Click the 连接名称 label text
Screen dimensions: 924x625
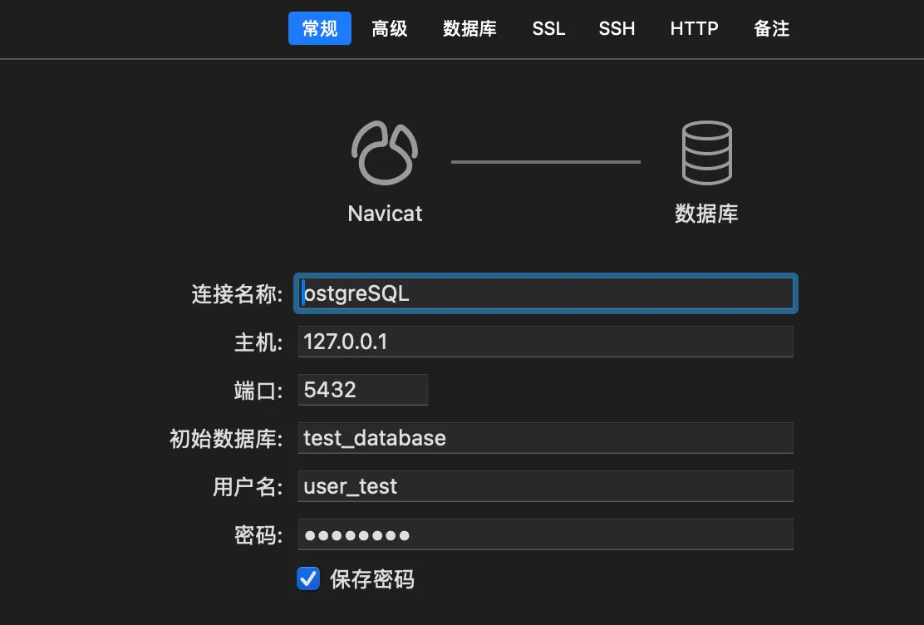[237, 293]
